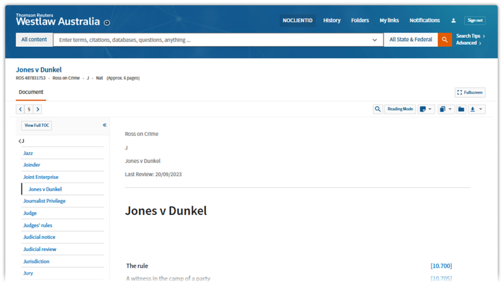This screenshot has height=283, width=503.
Task: Expand the search box suggestions dropdown
Action: [374, 40]
